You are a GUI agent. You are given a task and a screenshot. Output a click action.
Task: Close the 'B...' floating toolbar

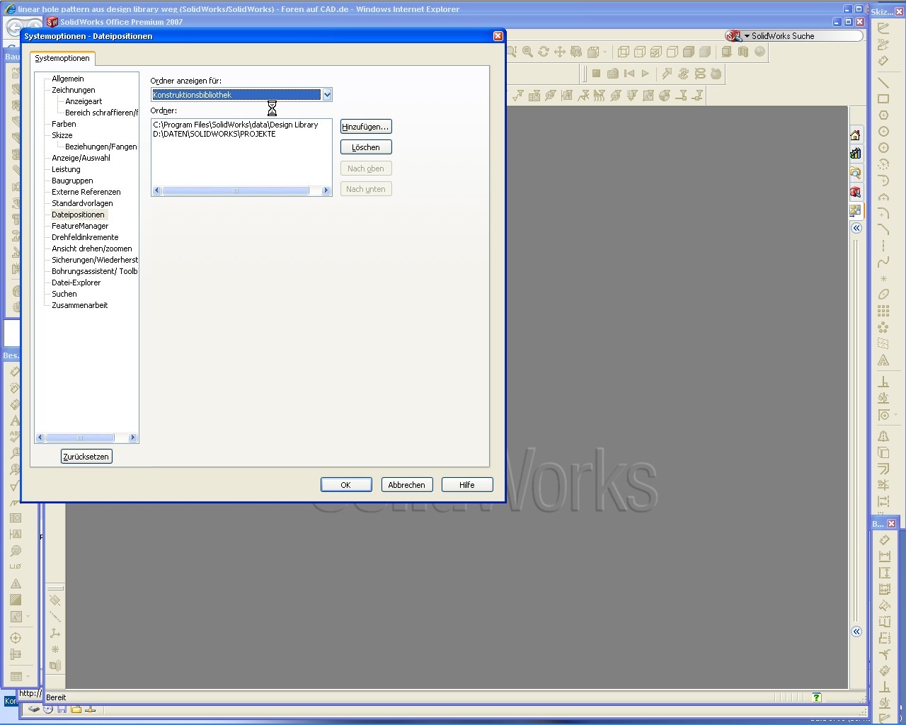tap(892, 524)
